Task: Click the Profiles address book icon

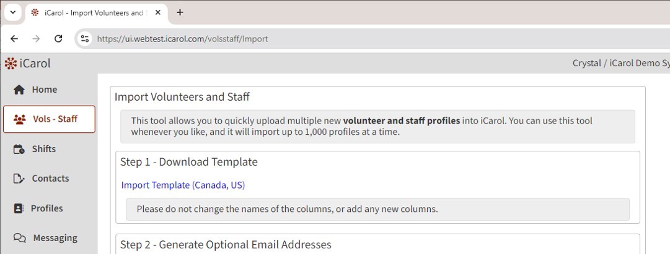Action: [x=19, y=208]
